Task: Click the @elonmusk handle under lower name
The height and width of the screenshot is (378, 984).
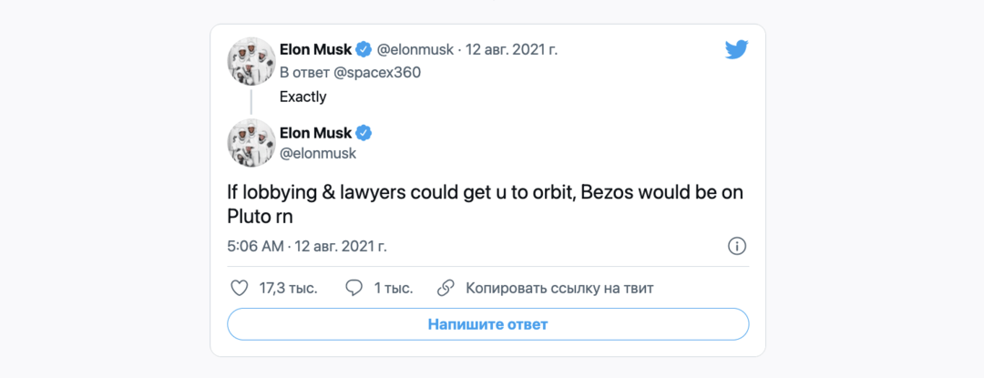Action: pos(318,154)
